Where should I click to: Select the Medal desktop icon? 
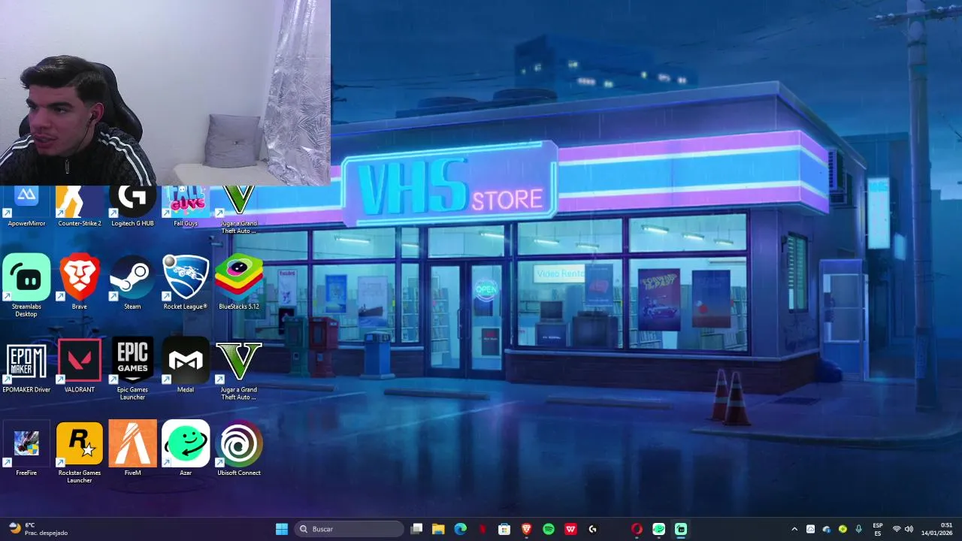point(186,365)
